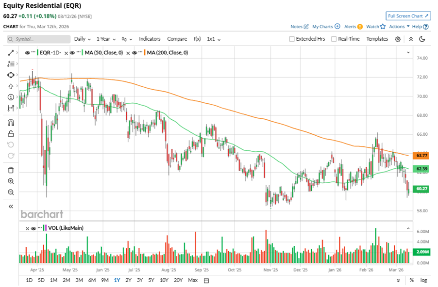Click the lock drawings icon
This screenshot has width=438, height=287.
pos(11,134)
